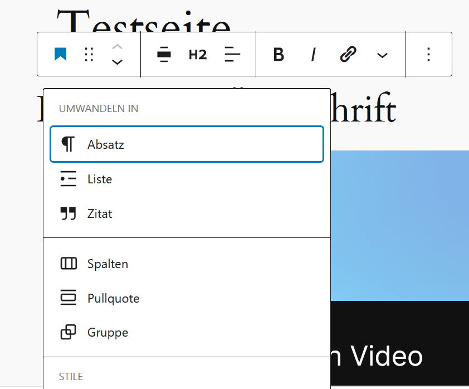Transform block to Pullquote

point(187,298)
